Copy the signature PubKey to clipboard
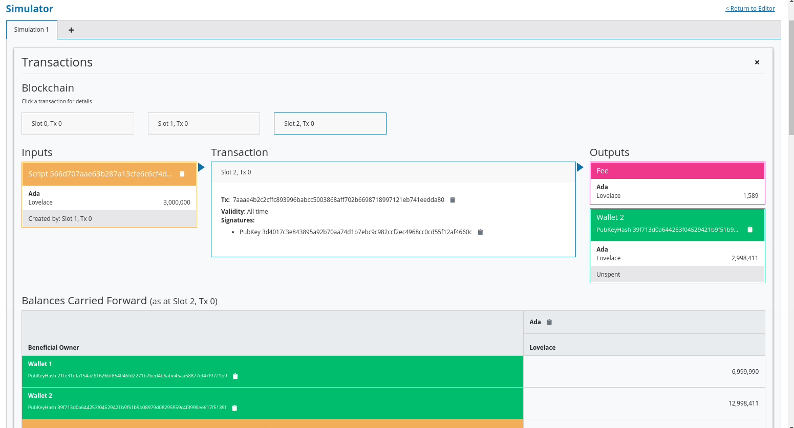 pos(480,232)
